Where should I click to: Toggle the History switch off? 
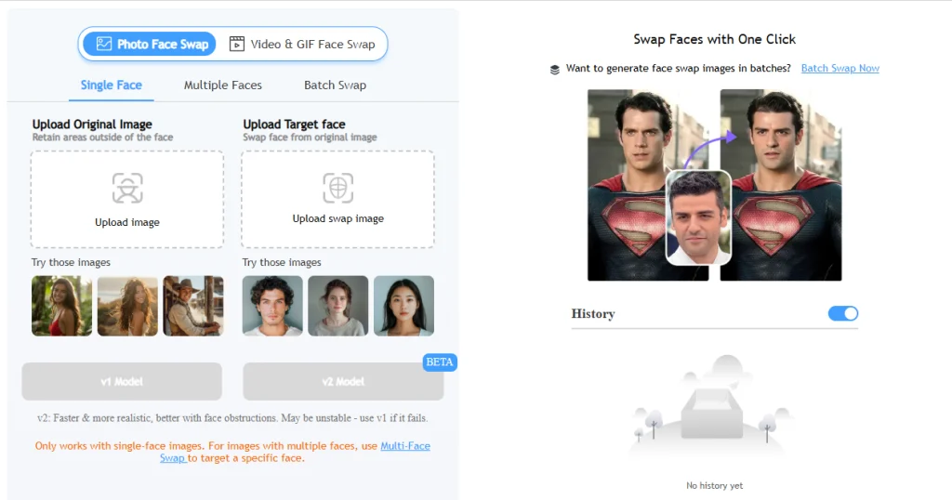[843, 313]
